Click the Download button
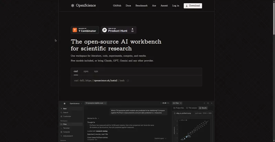Screen dimensions: 275x142 point(193,6)
